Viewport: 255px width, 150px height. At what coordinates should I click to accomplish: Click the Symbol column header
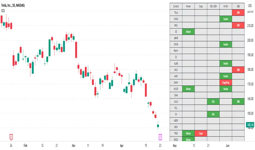point(176,6)
